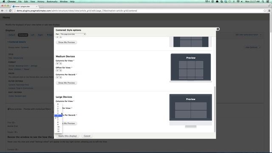Image resolution: width=272 pixels, height=153 pixels.
Task: Choose option 3 in open dropdown
Action: [58, 111]
